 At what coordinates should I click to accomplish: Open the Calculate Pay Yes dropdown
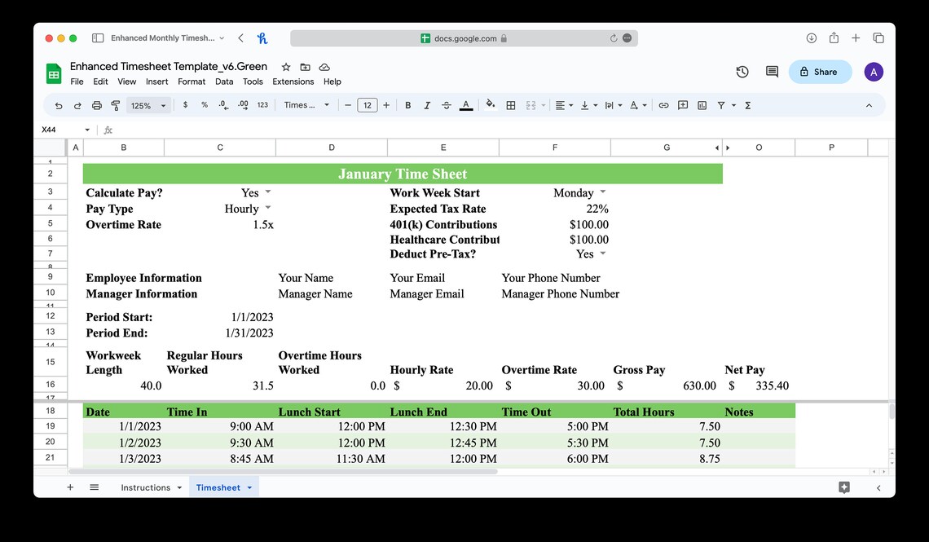269,192
